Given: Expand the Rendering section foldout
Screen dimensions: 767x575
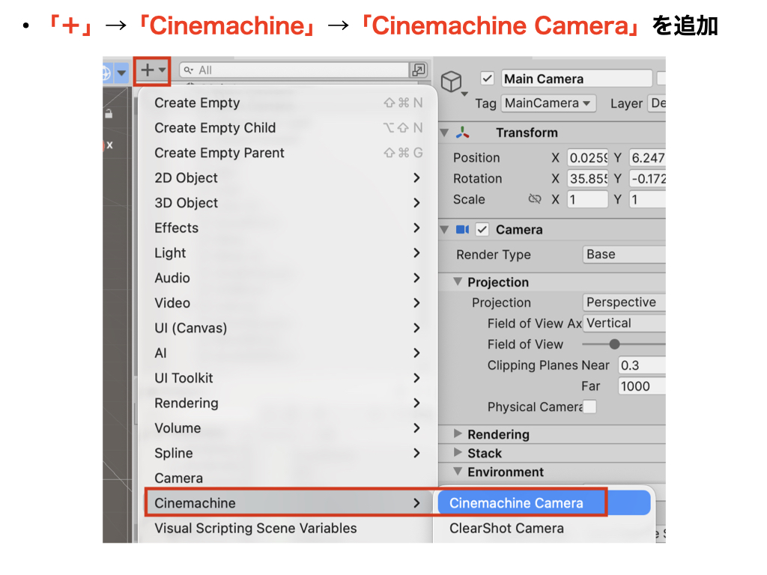Looking at the screenshot, I should point(458,434).
